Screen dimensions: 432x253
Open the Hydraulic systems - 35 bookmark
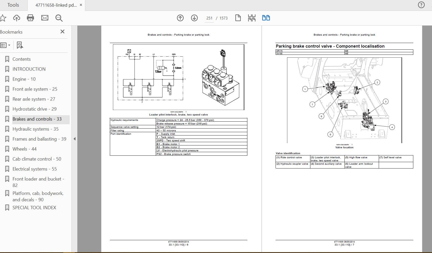click(x=35, y=129)
